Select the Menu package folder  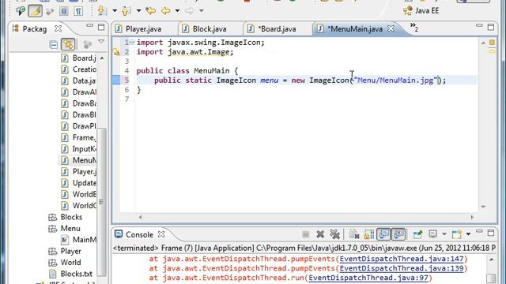(64, 228)
